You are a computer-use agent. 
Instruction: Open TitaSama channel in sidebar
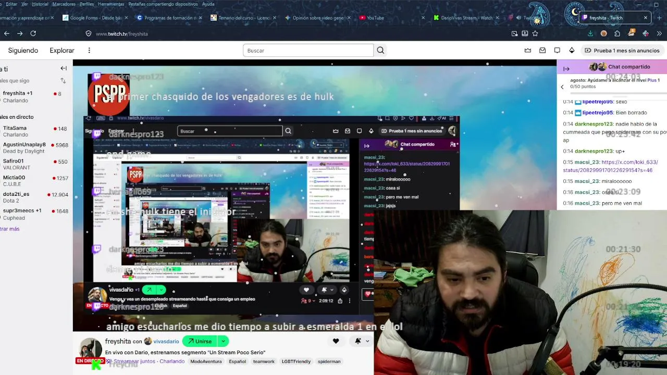pyautogui.click(x=35, y=131)
